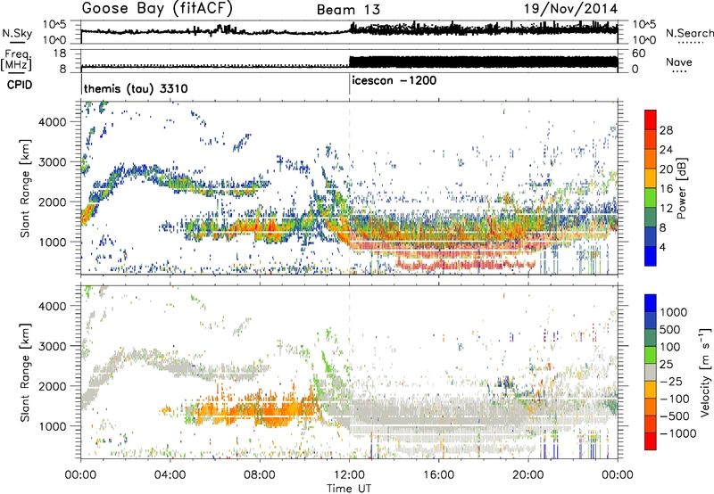The height and width of the screenshot is (494, 714).
Task: Click the black frequency band after 12:00
Action: point(483,62)
